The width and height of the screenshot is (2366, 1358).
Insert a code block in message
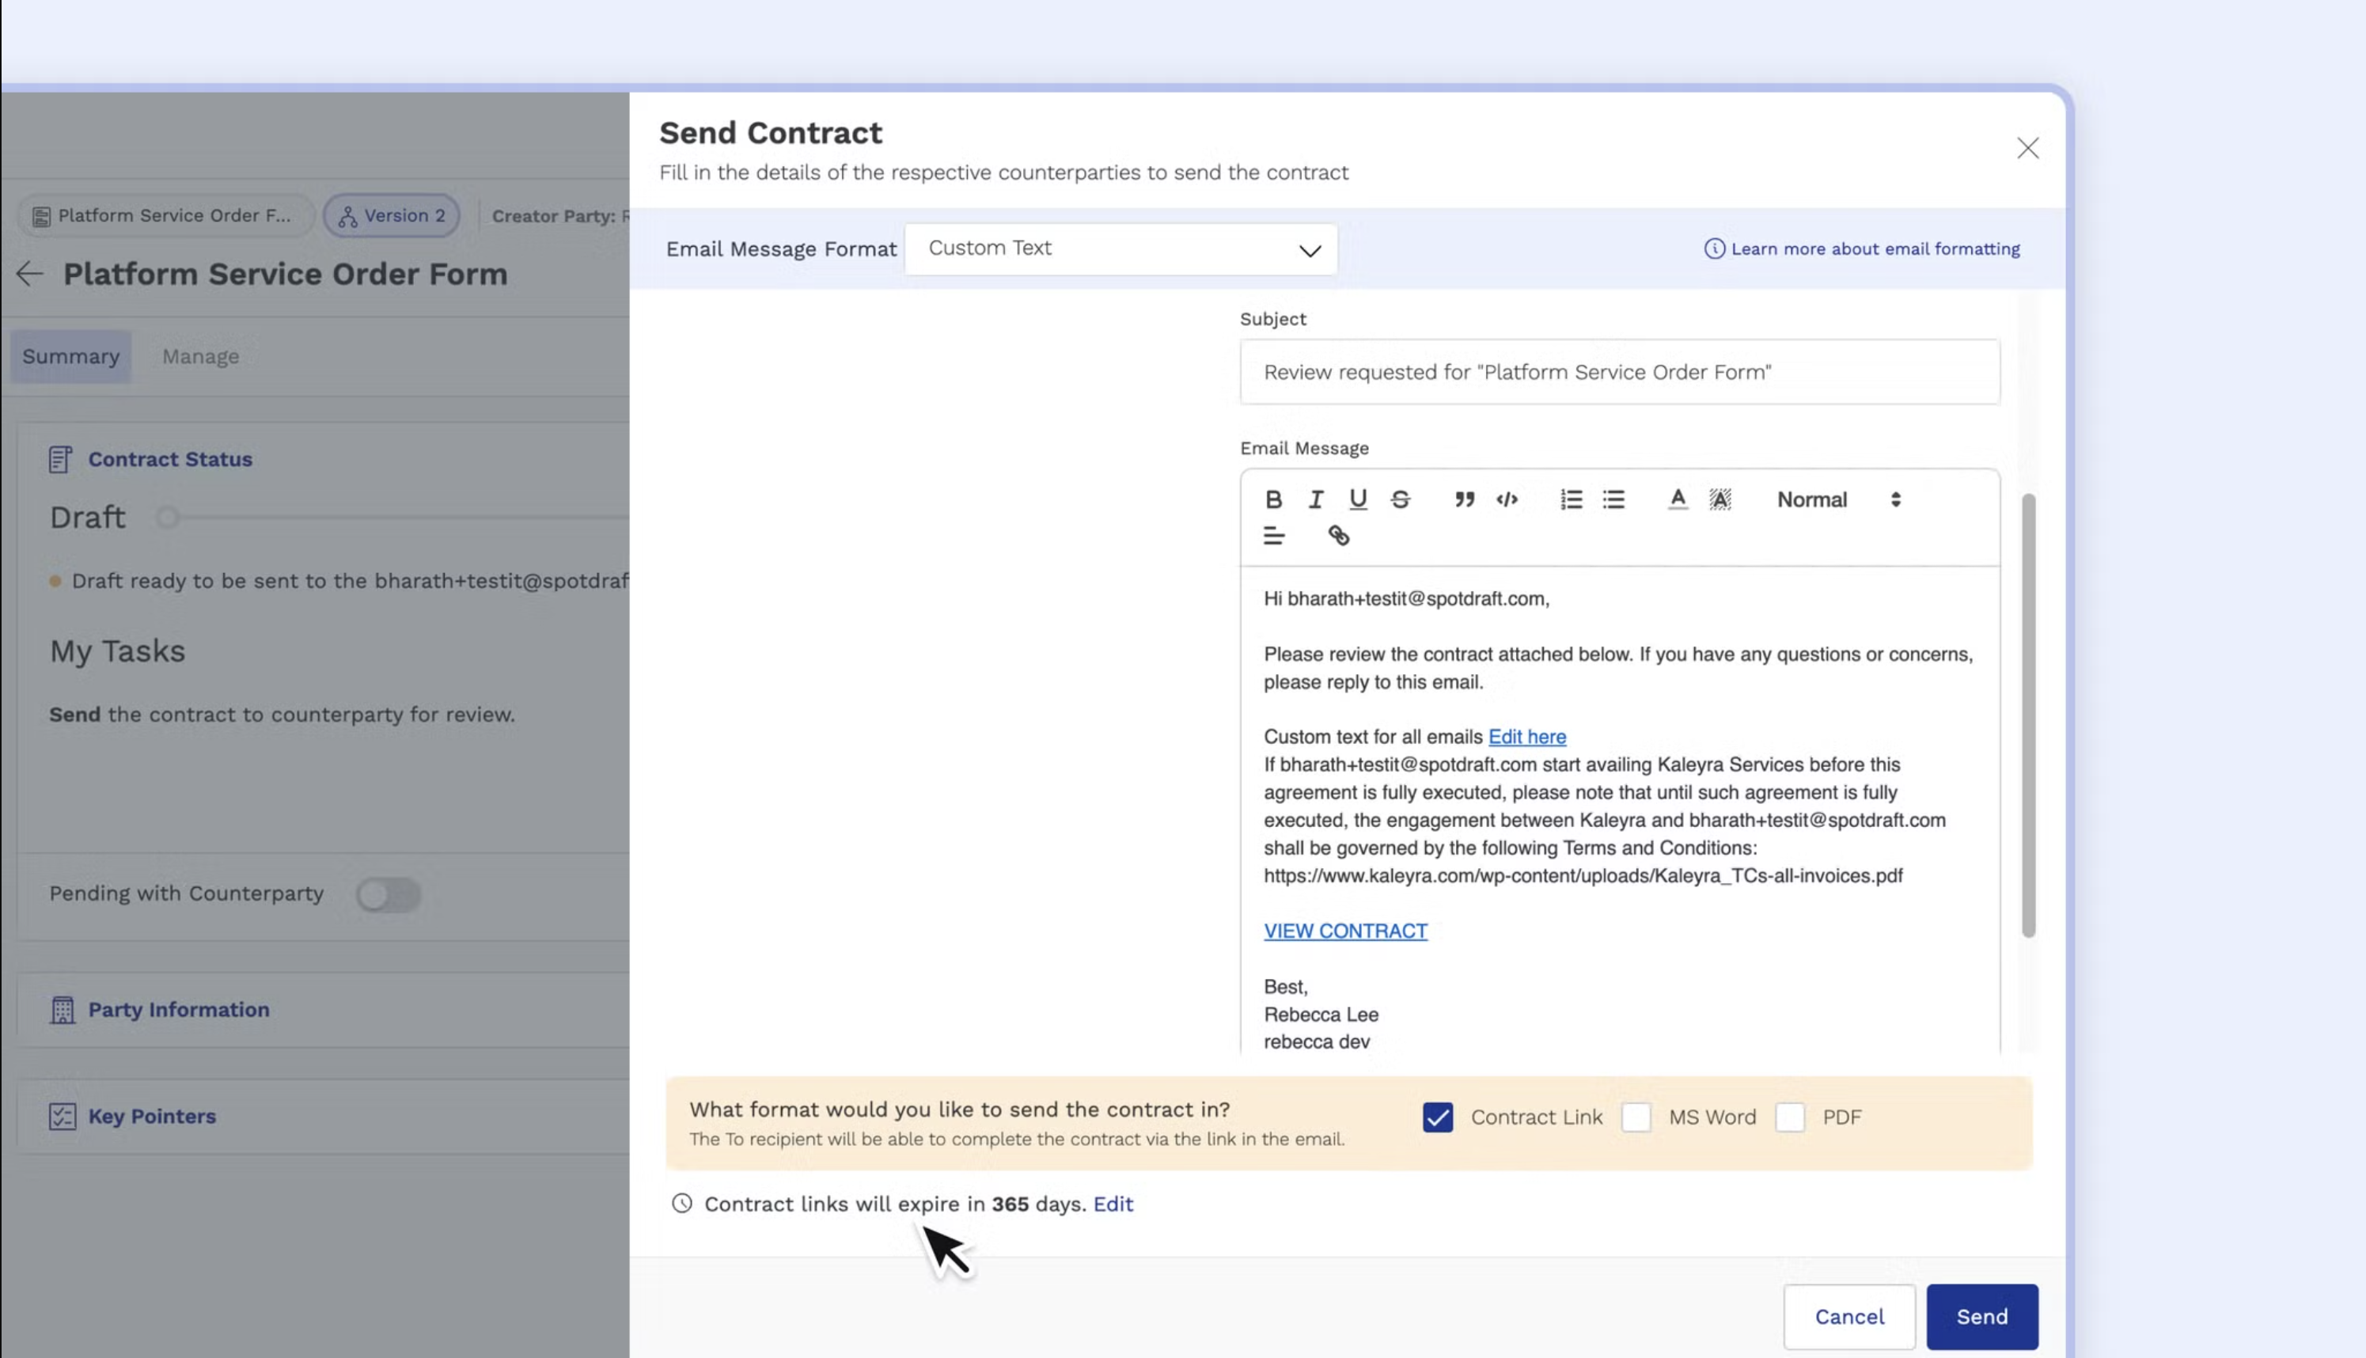[x=1507, y=500]
